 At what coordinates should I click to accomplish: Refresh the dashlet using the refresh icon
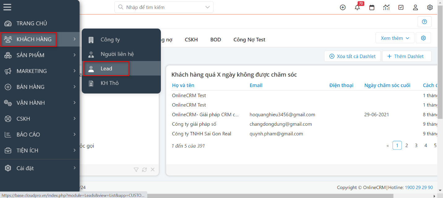144,170
